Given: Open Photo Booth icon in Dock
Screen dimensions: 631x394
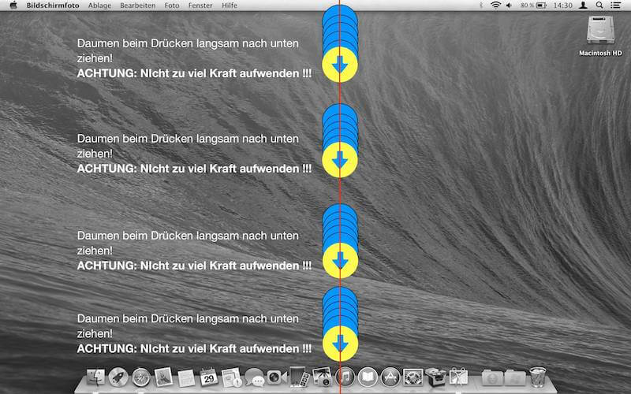Looking at the screenshot, I should [300, 377].
